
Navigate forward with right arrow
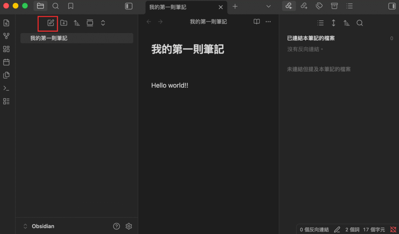coord(160,22)
